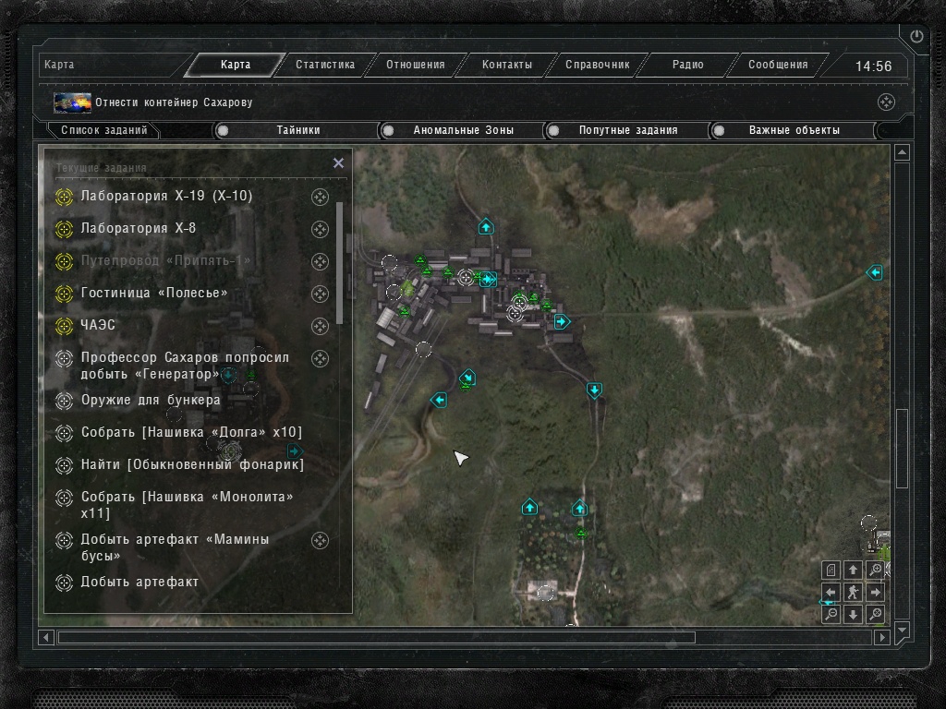Click down-arrow transition marker on road
The width and height of the screenshot is (946, 709).
tap(594, 391)
